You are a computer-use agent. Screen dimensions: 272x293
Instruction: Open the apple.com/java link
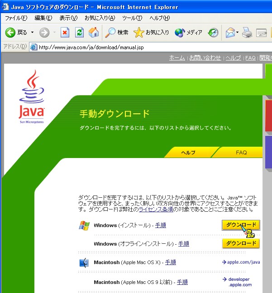click(241, 262)
